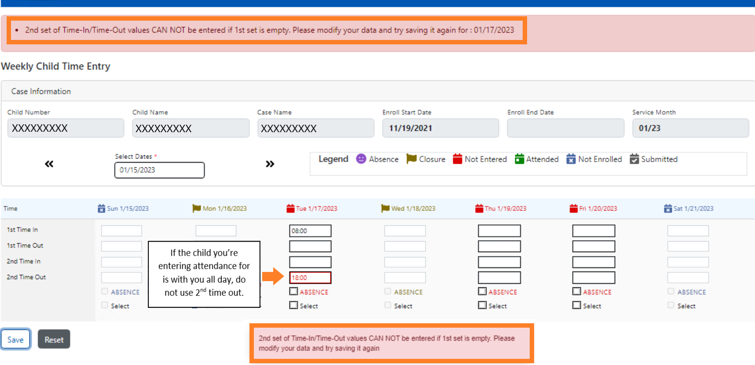
Task: Open the Select Dates picker field
Action: (x=159, y=170)
